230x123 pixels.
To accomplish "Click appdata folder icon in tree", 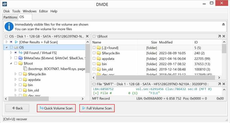I will 25,80.
